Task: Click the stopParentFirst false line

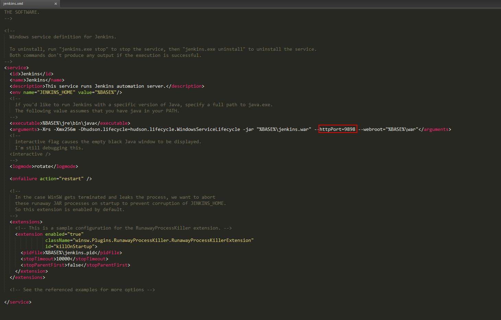Action: 75,265
